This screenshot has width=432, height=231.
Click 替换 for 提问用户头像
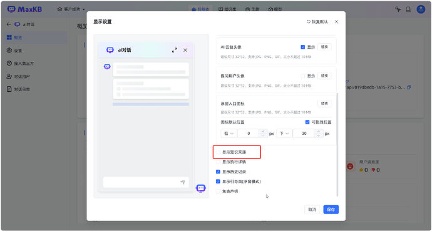pyautogui.click(x=324, y=76)
